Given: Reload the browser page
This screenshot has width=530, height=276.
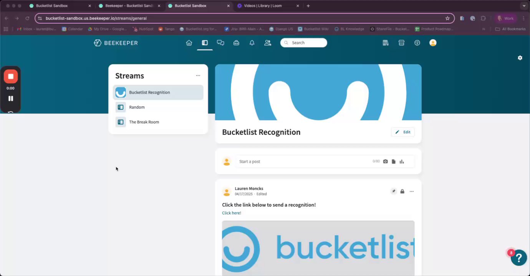Looking at the screenshot, I should (27, 18).
